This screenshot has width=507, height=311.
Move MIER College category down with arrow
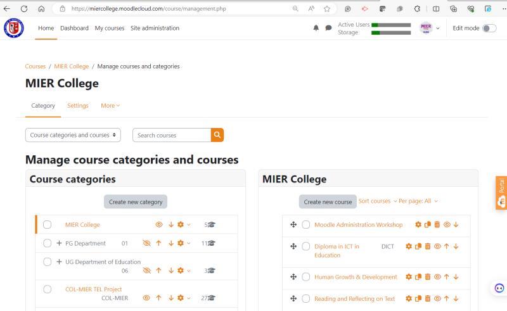point(171,224)
